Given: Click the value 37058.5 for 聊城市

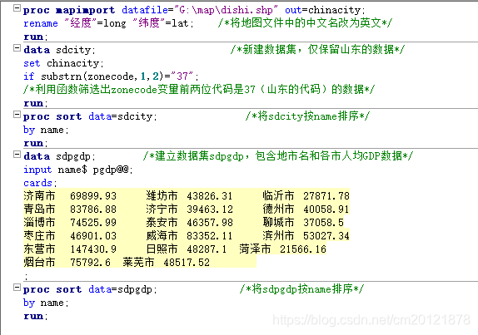Looking at the screenshot, I should tap(323, 223).
